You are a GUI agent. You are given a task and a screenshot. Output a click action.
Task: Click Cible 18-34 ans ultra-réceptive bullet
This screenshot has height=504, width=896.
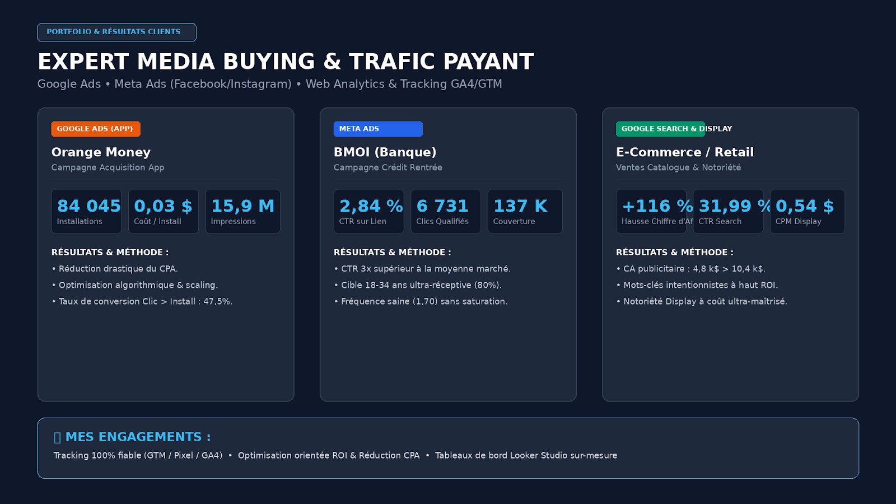pyautogui.click(x=418, y=285)
